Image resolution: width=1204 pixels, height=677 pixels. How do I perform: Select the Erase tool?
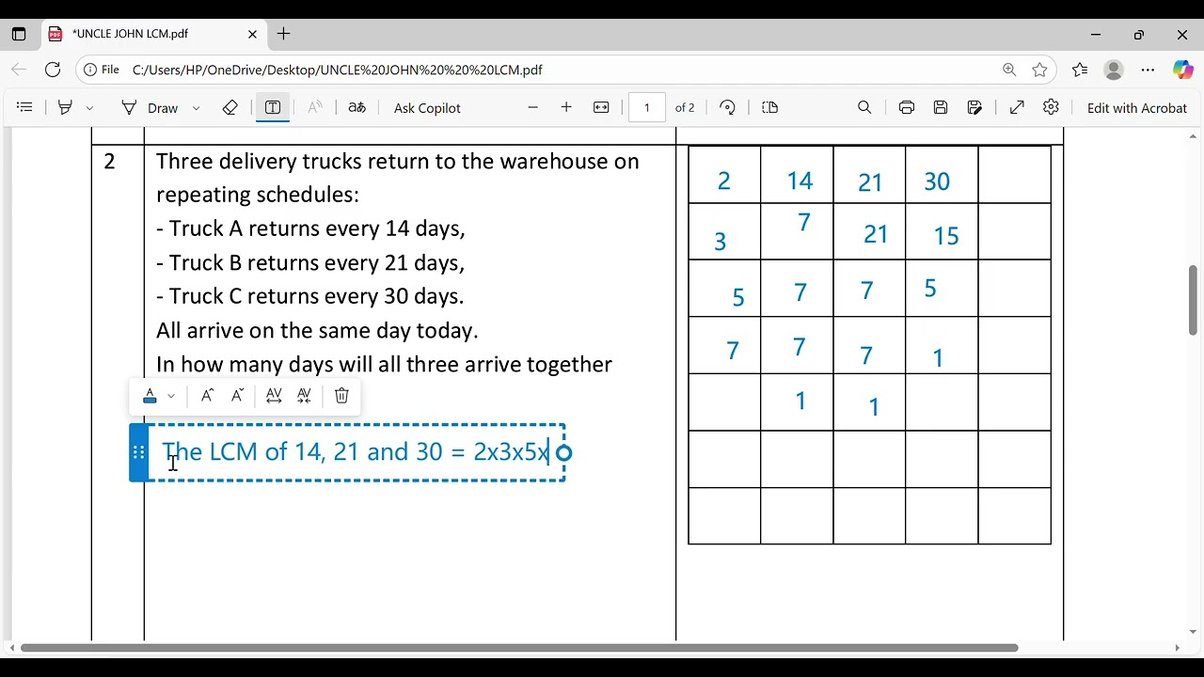(x=230, y=108)
